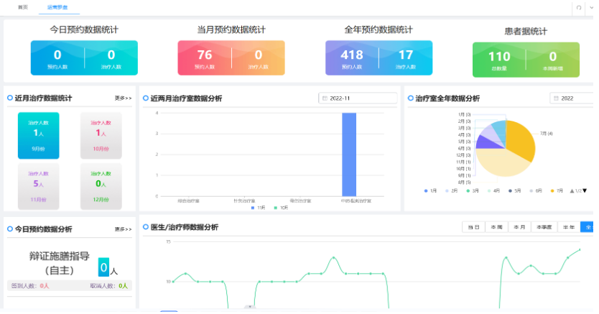Click calendar icon in the 2022-11 field
This screenshot has height=314, width=599.
(x=325, y=98)
